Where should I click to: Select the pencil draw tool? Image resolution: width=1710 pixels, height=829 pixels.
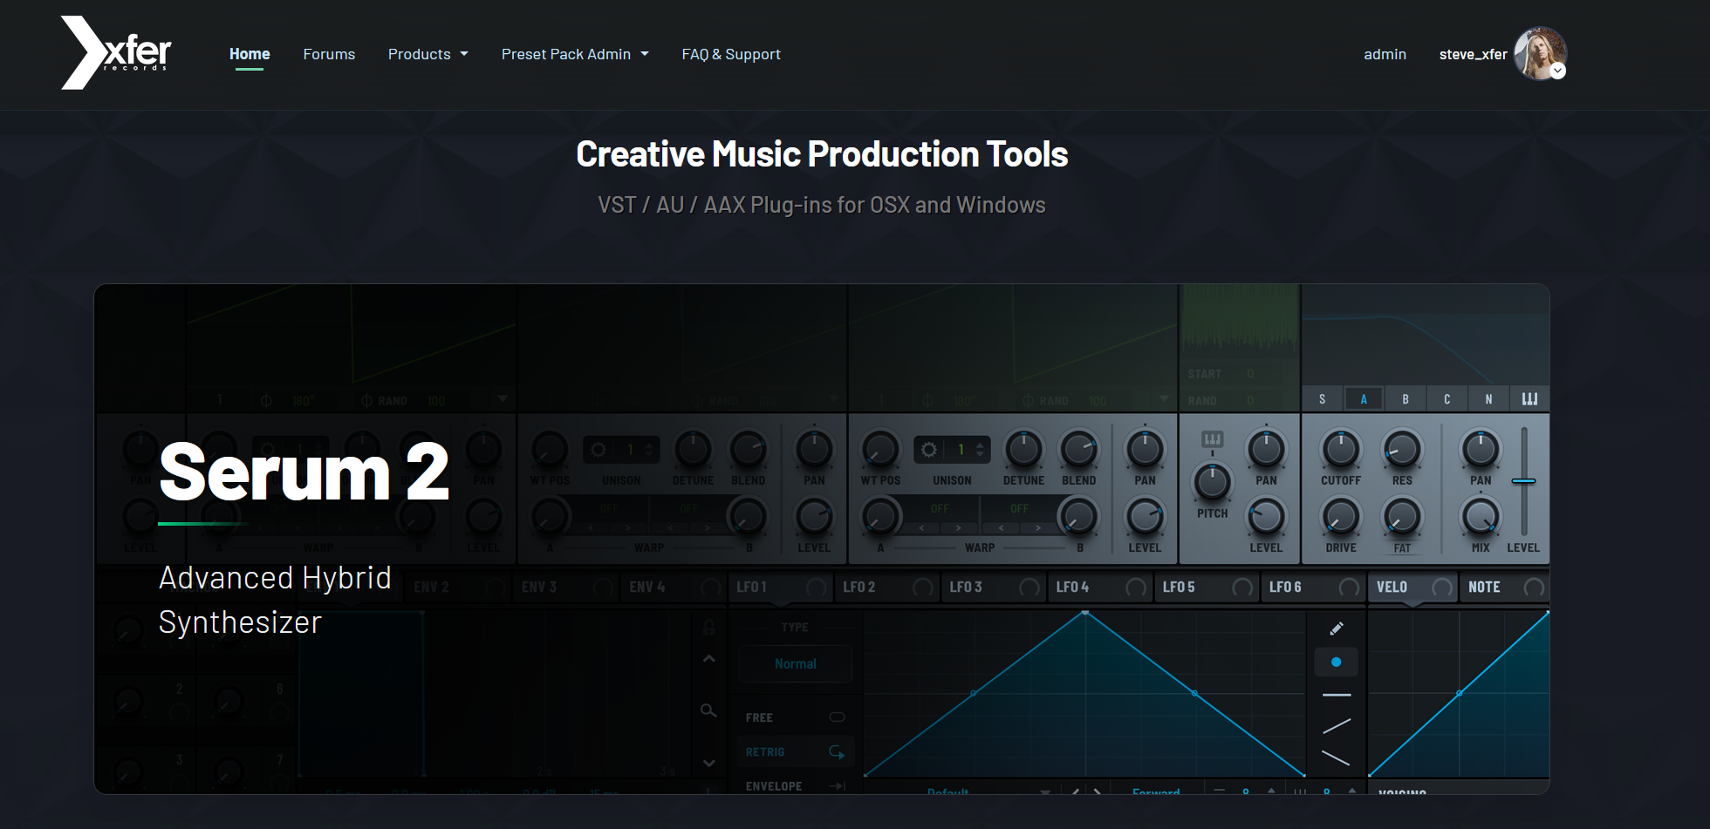1336,629
